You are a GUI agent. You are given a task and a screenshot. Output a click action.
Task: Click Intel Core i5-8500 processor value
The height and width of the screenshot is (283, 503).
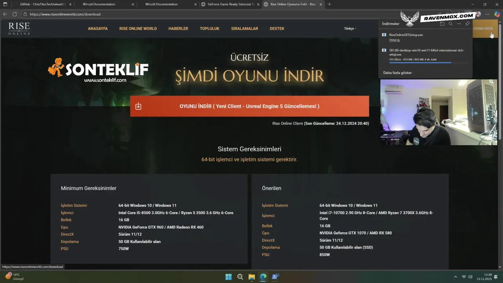pyautogui.click(x=176, y=213)
